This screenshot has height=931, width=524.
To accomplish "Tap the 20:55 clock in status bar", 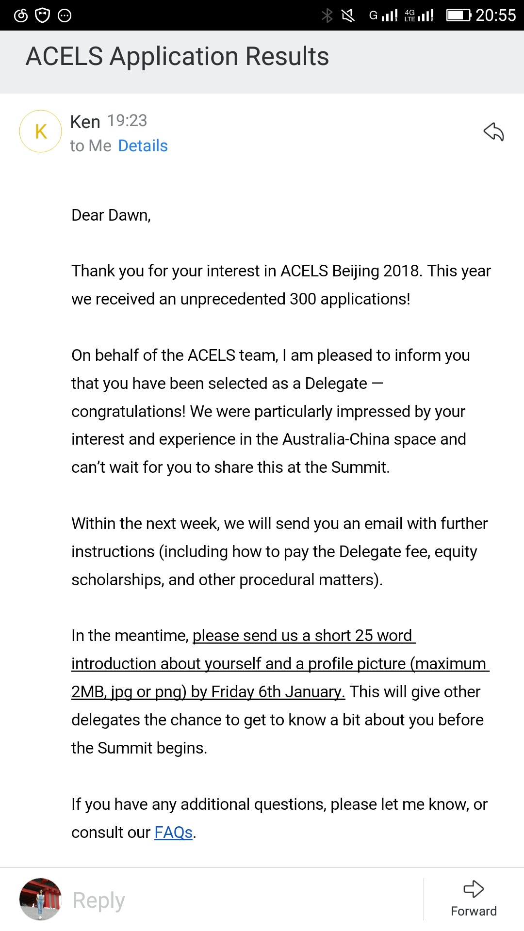I will (495, 16).
